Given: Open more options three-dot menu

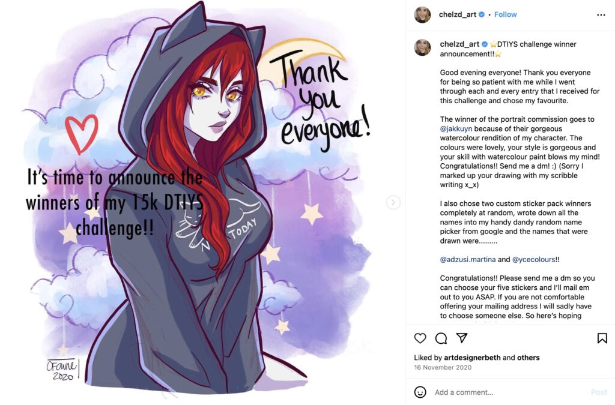Looking at the screenshot, I should [x=601, y=15].
